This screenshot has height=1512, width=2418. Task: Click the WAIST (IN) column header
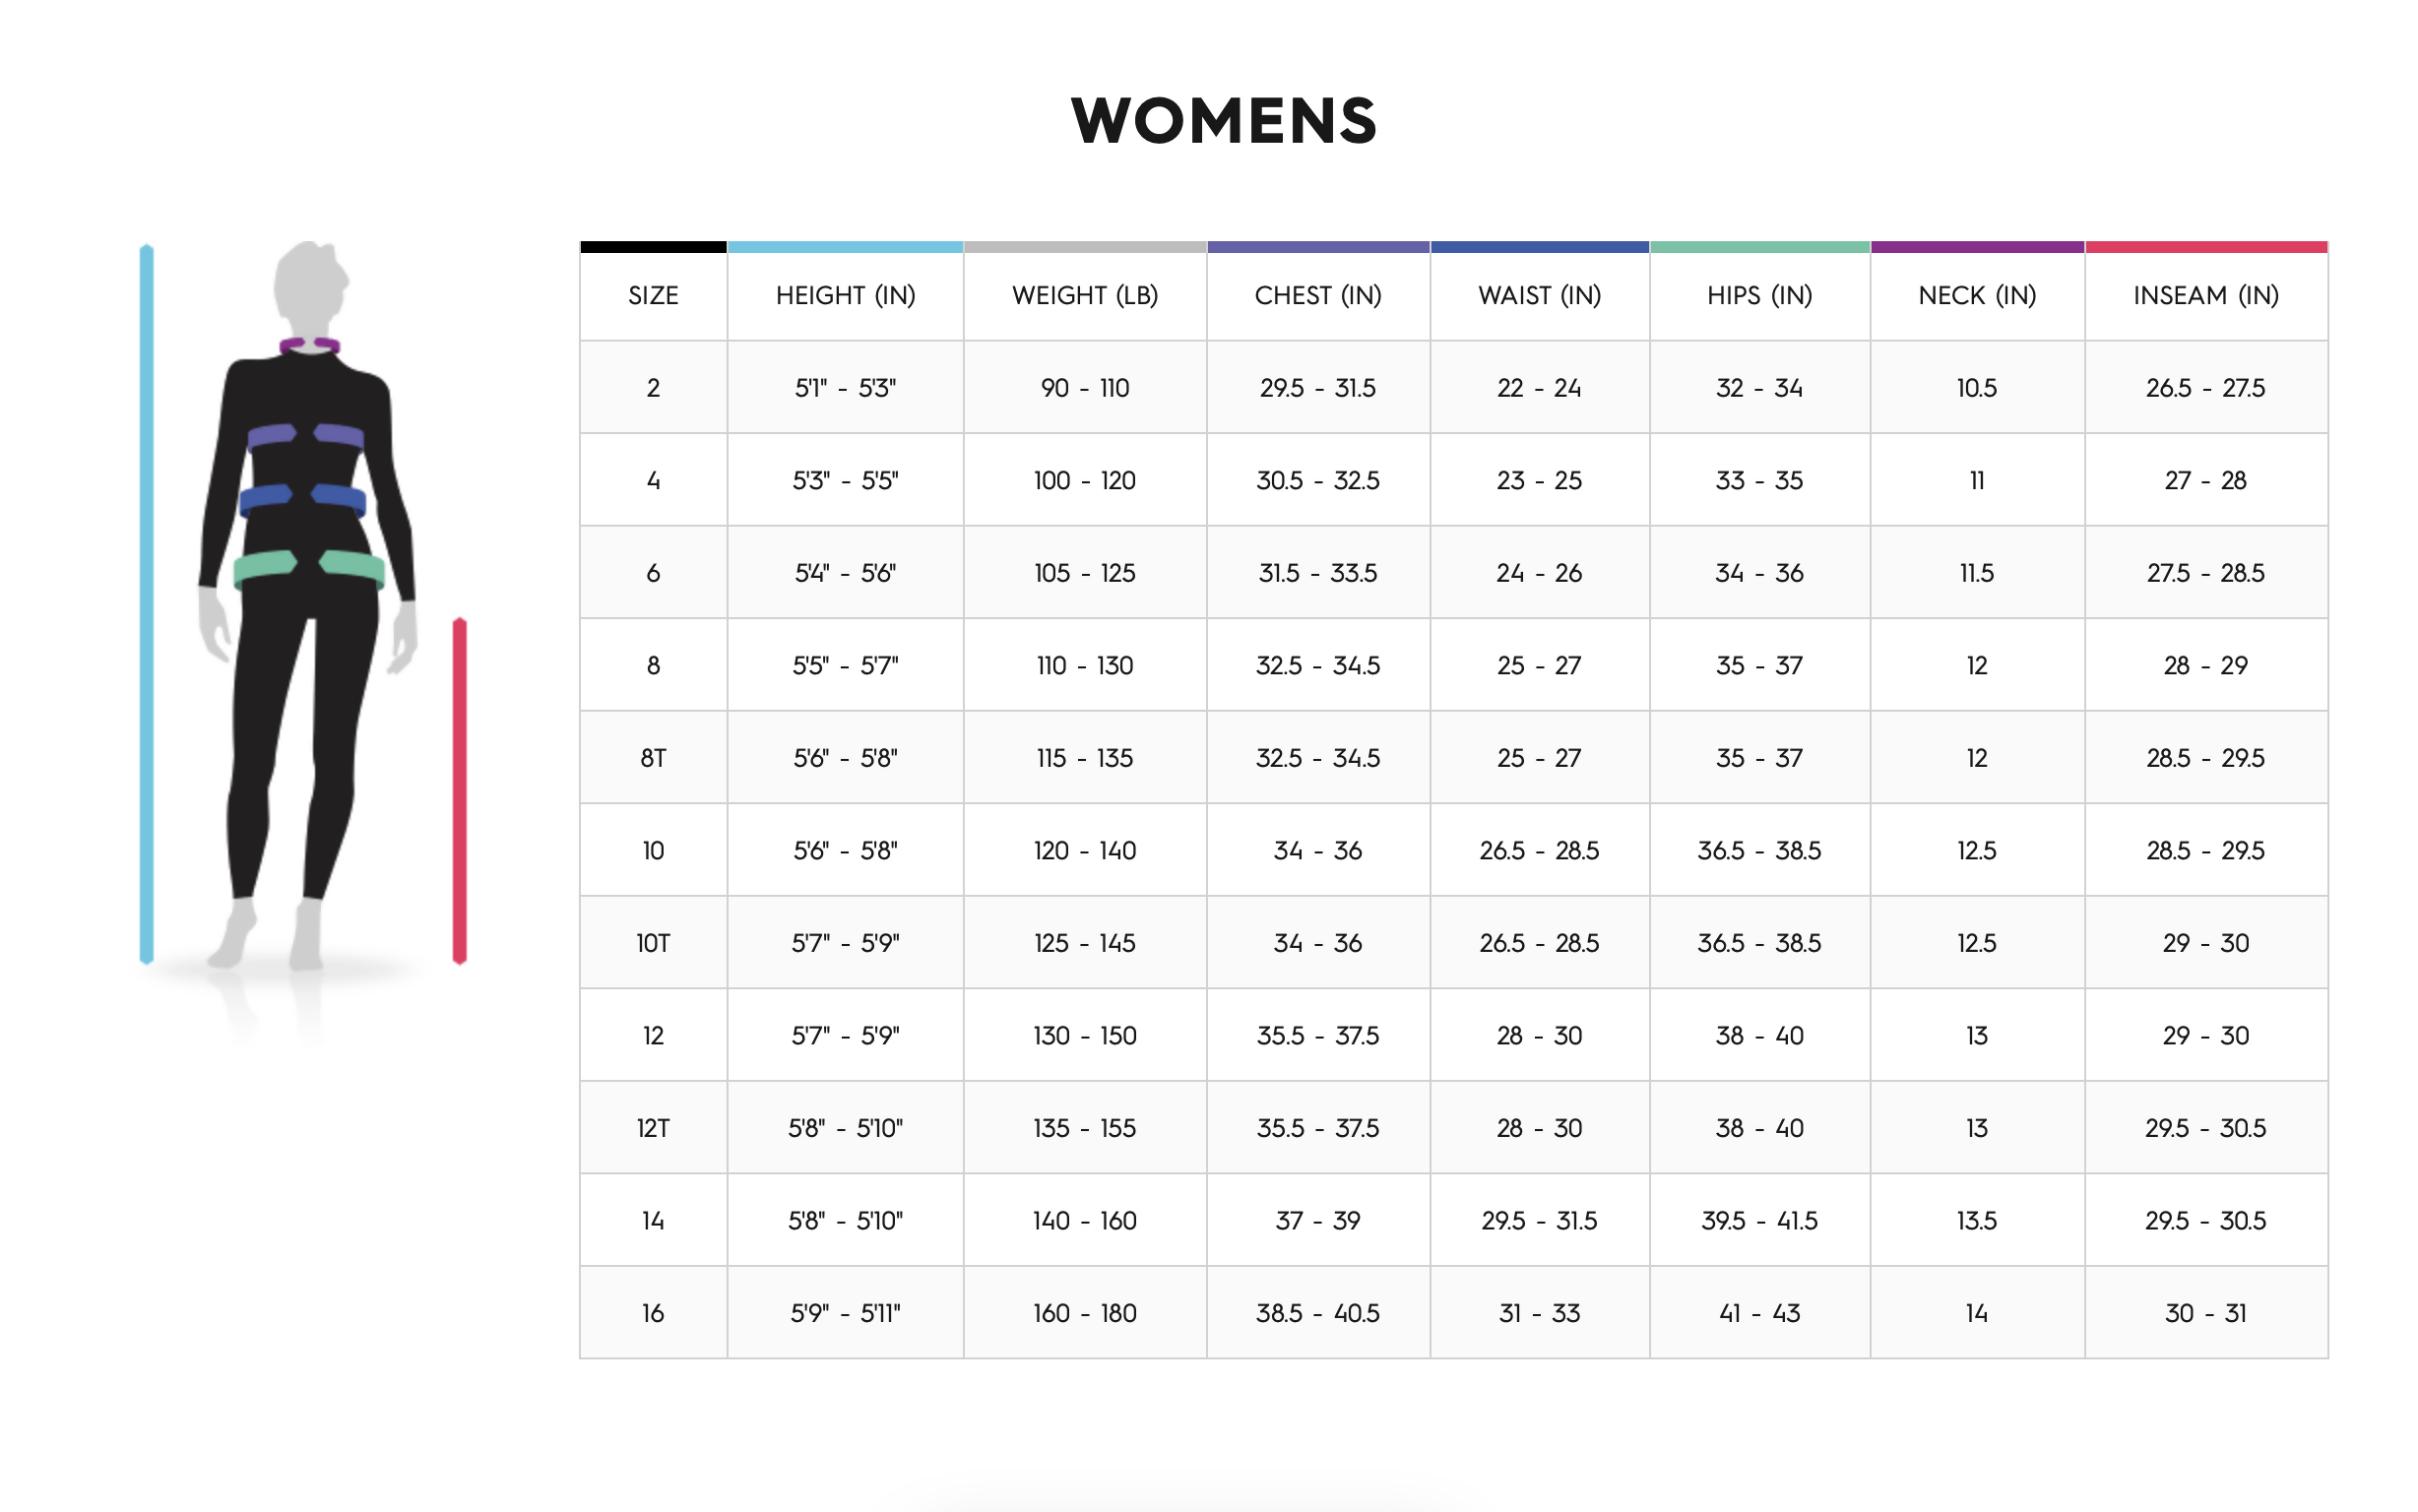coord(1539,295)
